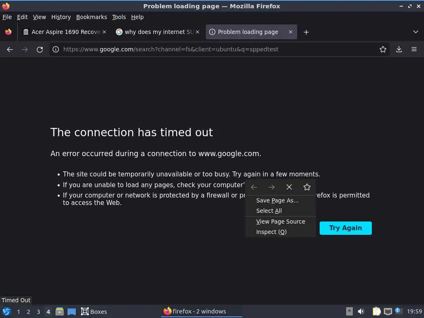The width and height of the screenshot is (424, 318).
Task: Open the Edit menu
Action: [x=22, y=17]
